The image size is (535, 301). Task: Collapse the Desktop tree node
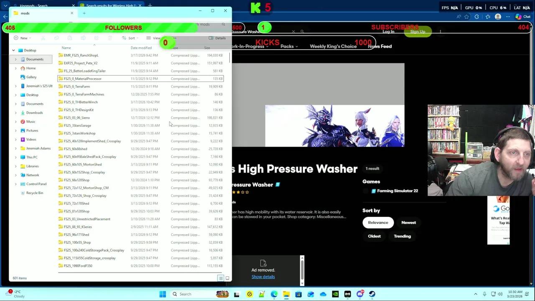[x=13, y=50]
